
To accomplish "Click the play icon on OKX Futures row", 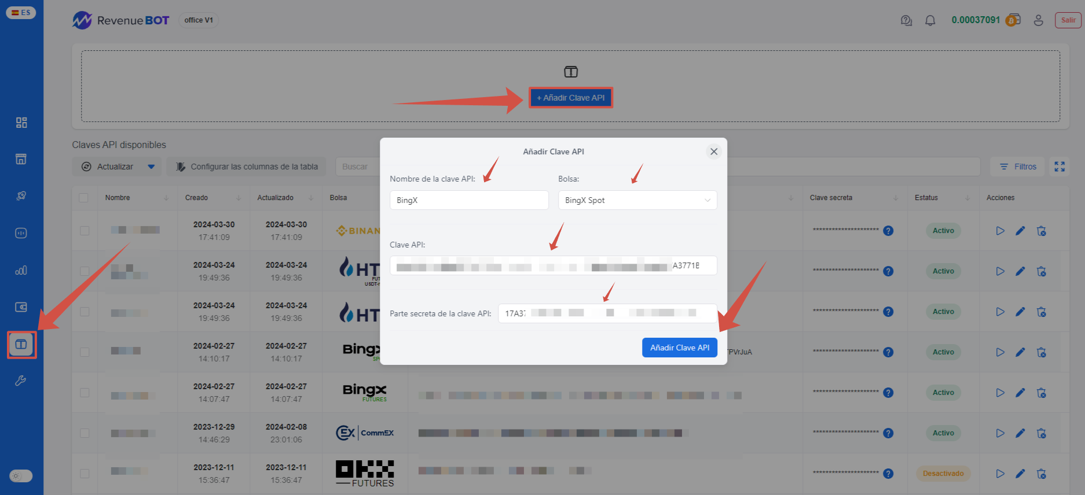I will (1000, 474).
